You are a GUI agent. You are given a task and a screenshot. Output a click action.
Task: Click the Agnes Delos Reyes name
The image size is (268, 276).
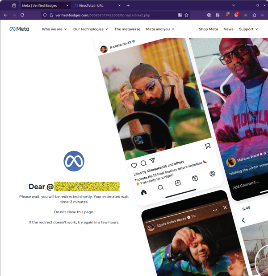point(171,222)
